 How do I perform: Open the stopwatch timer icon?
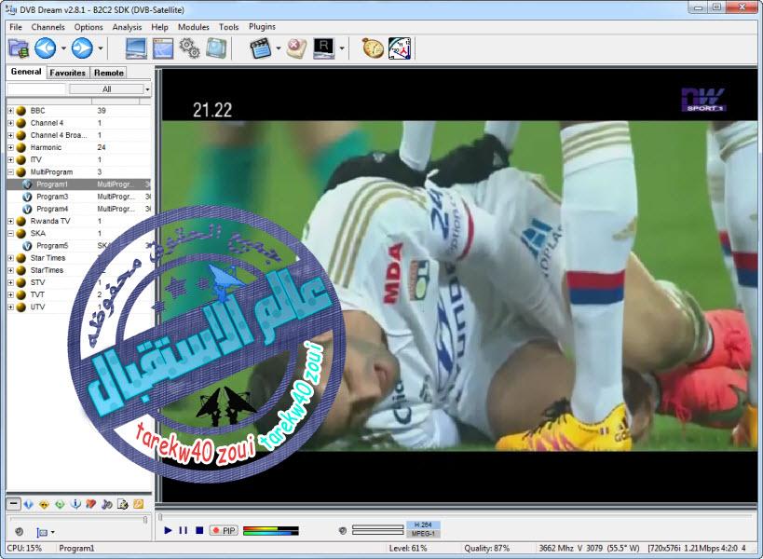373,48
